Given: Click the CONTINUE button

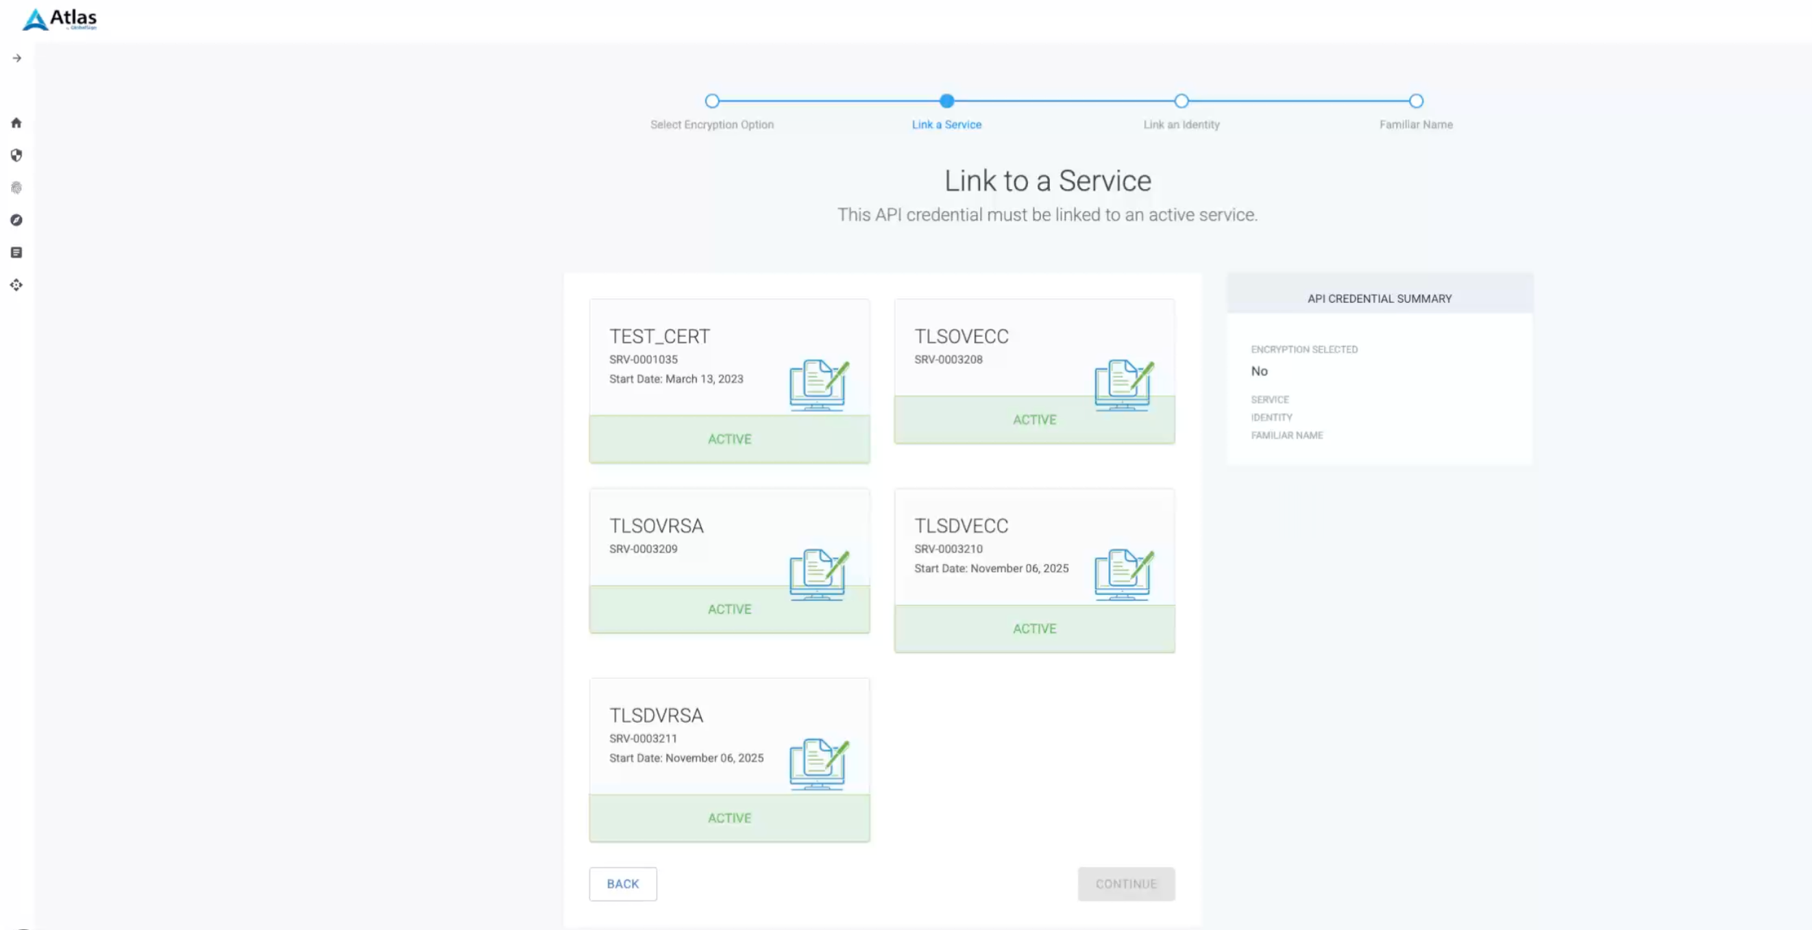Looking at the screenshot, I should coord(1126,884).
